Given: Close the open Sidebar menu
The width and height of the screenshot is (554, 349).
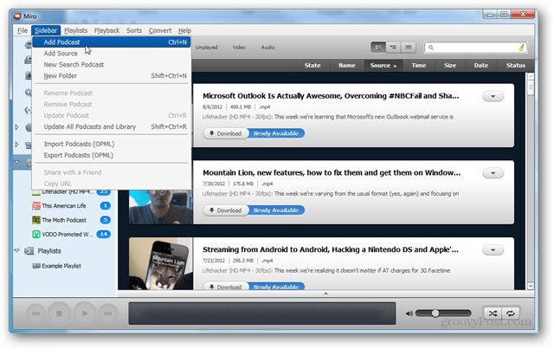Looking at the screenshot, I should (46, 30).
